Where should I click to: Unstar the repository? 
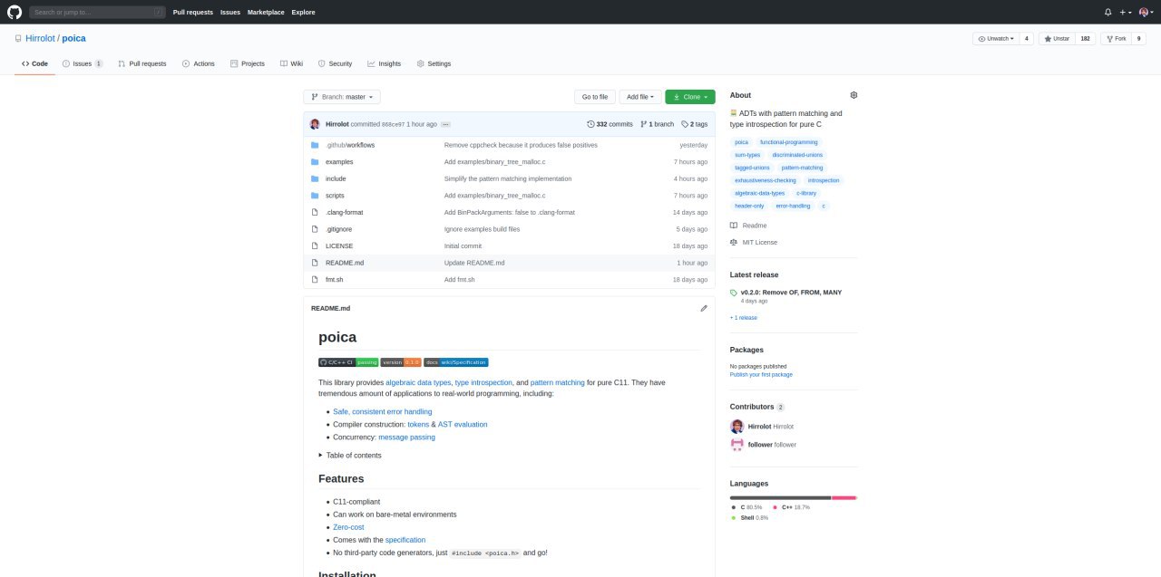pos(1057,39)
